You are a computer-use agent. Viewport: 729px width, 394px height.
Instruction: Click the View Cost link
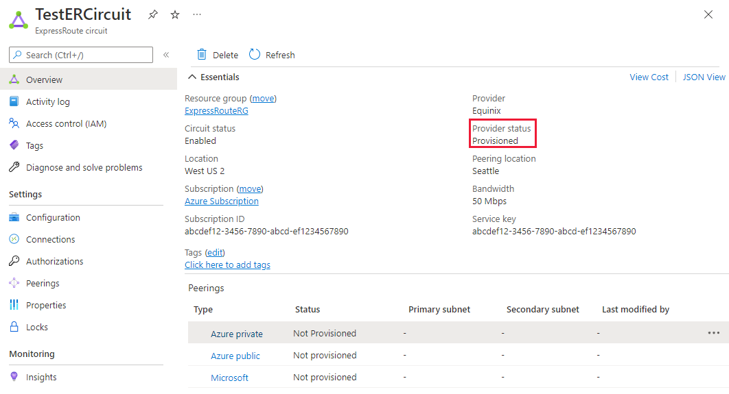pos(649,77)
